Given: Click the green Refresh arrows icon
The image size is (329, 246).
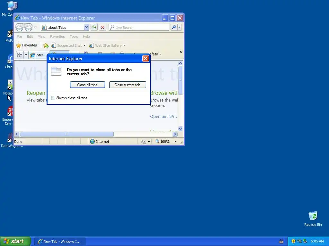Looking at the screenshot, I should coord(94,28).
